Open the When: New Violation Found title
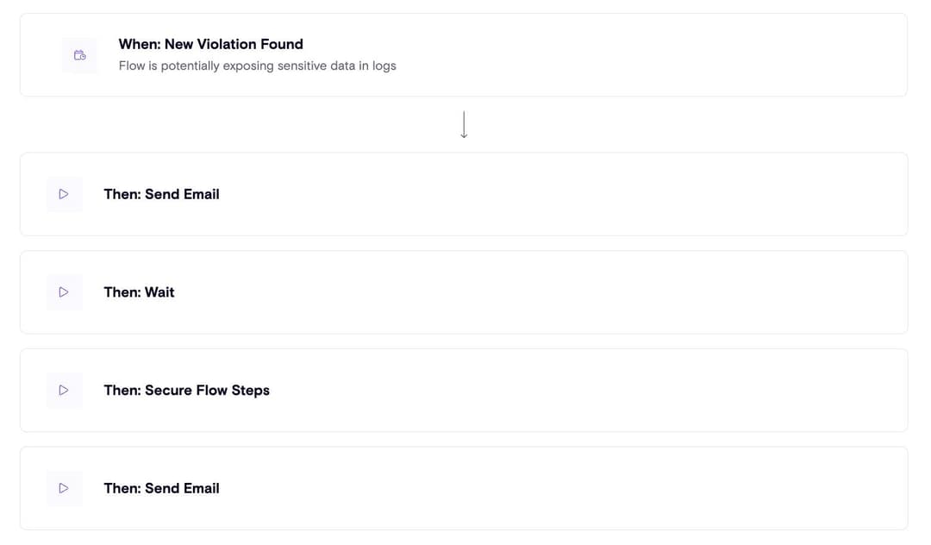Viewport: 931px width, 545px height. [210, 44]
